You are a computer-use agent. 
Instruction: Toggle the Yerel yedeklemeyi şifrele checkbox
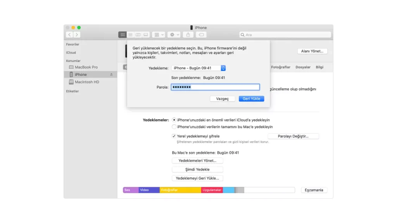[174, 136]
